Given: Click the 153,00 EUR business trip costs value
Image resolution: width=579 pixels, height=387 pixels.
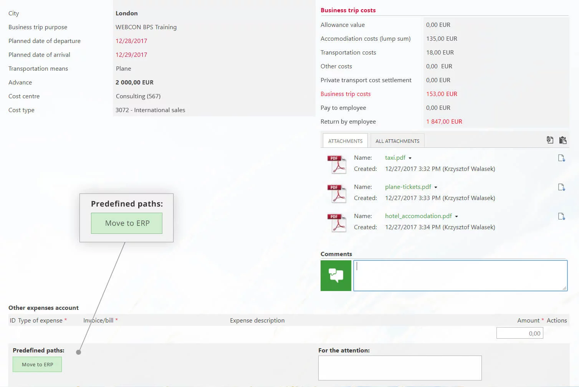Looking at the screenshot, I should (x=442, y=94).
